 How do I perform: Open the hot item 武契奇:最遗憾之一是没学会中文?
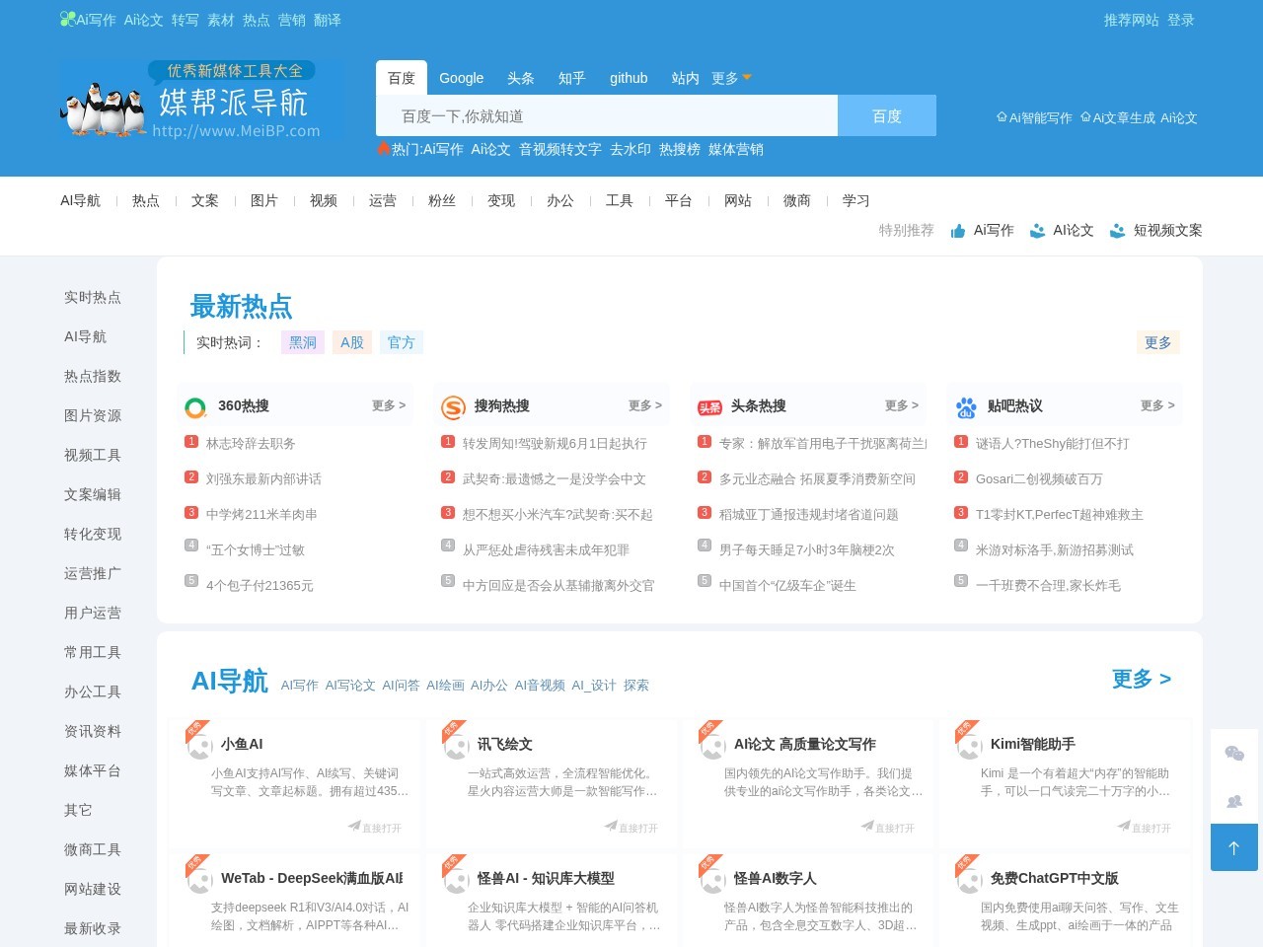(x=555, y=478)
